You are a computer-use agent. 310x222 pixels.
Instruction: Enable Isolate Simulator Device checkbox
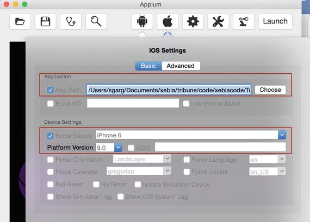[138, 185]
